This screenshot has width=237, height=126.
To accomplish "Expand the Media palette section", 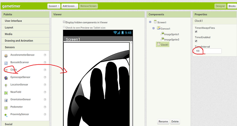I will click(25, 34).
